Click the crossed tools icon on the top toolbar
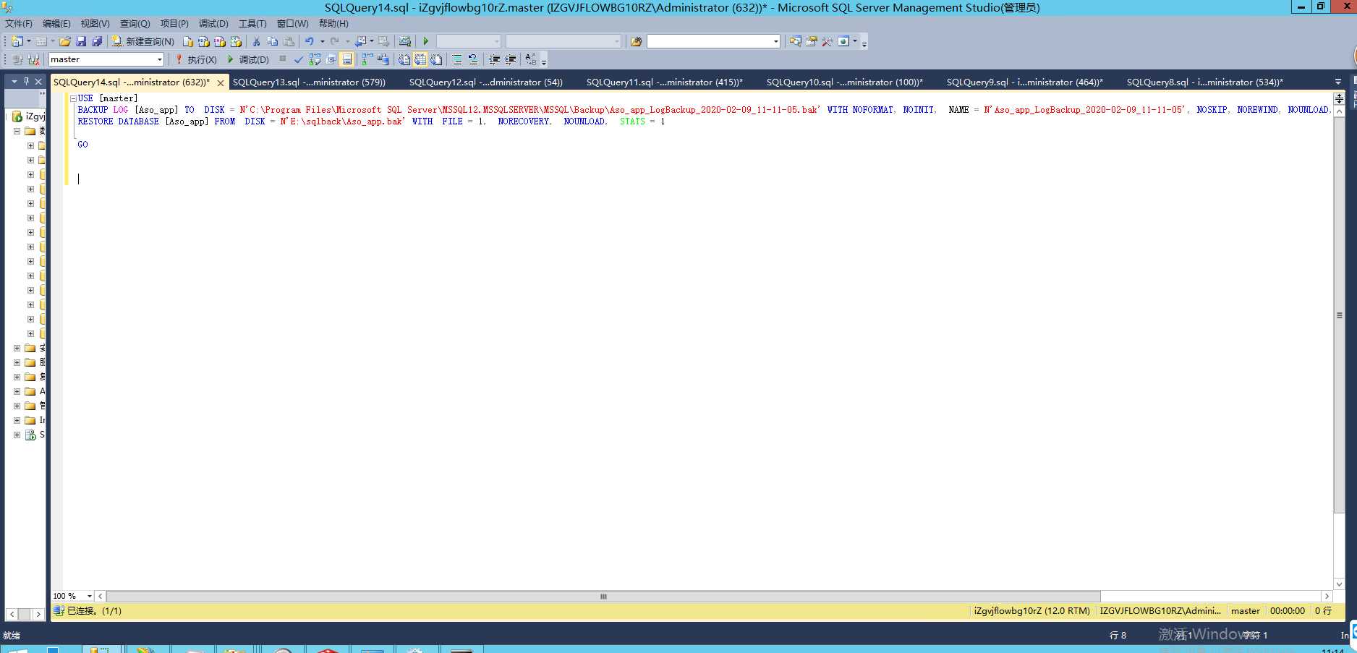Image resolution: width=1357 pixels, height=653 pixels. coord(827,42)
